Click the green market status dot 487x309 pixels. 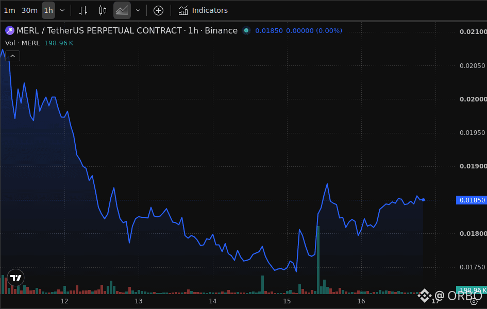pos(246,30)
